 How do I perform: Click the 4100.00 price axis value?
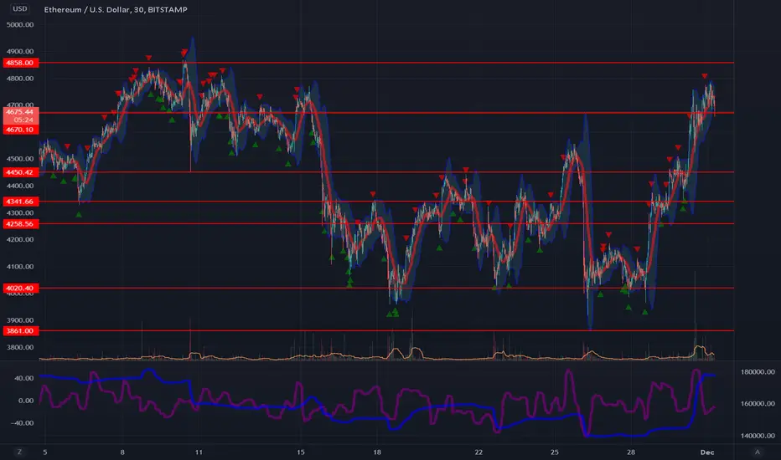click(20, 266)
